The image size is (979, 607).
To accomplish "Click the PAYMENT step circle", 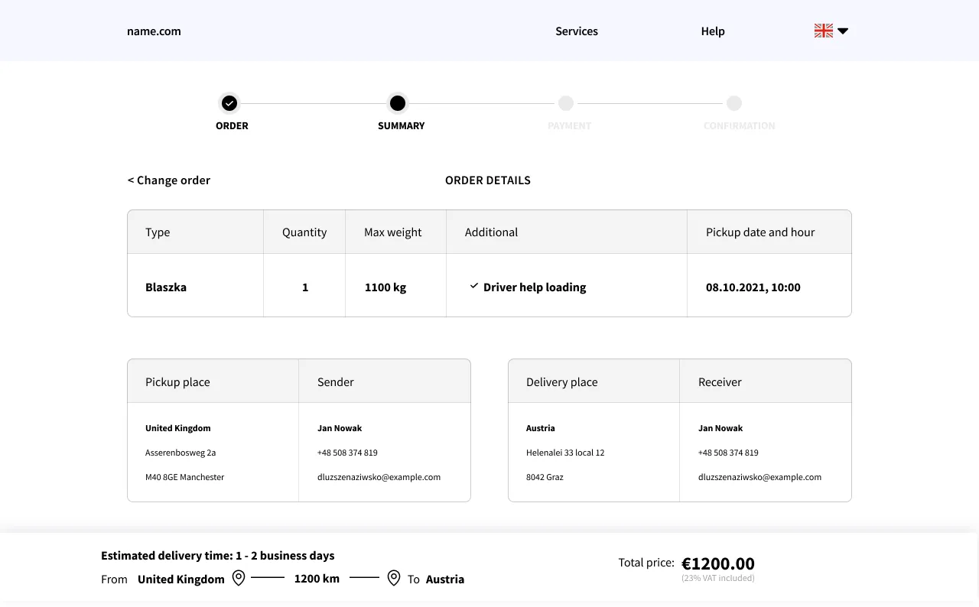I will (x=566, y=103).
